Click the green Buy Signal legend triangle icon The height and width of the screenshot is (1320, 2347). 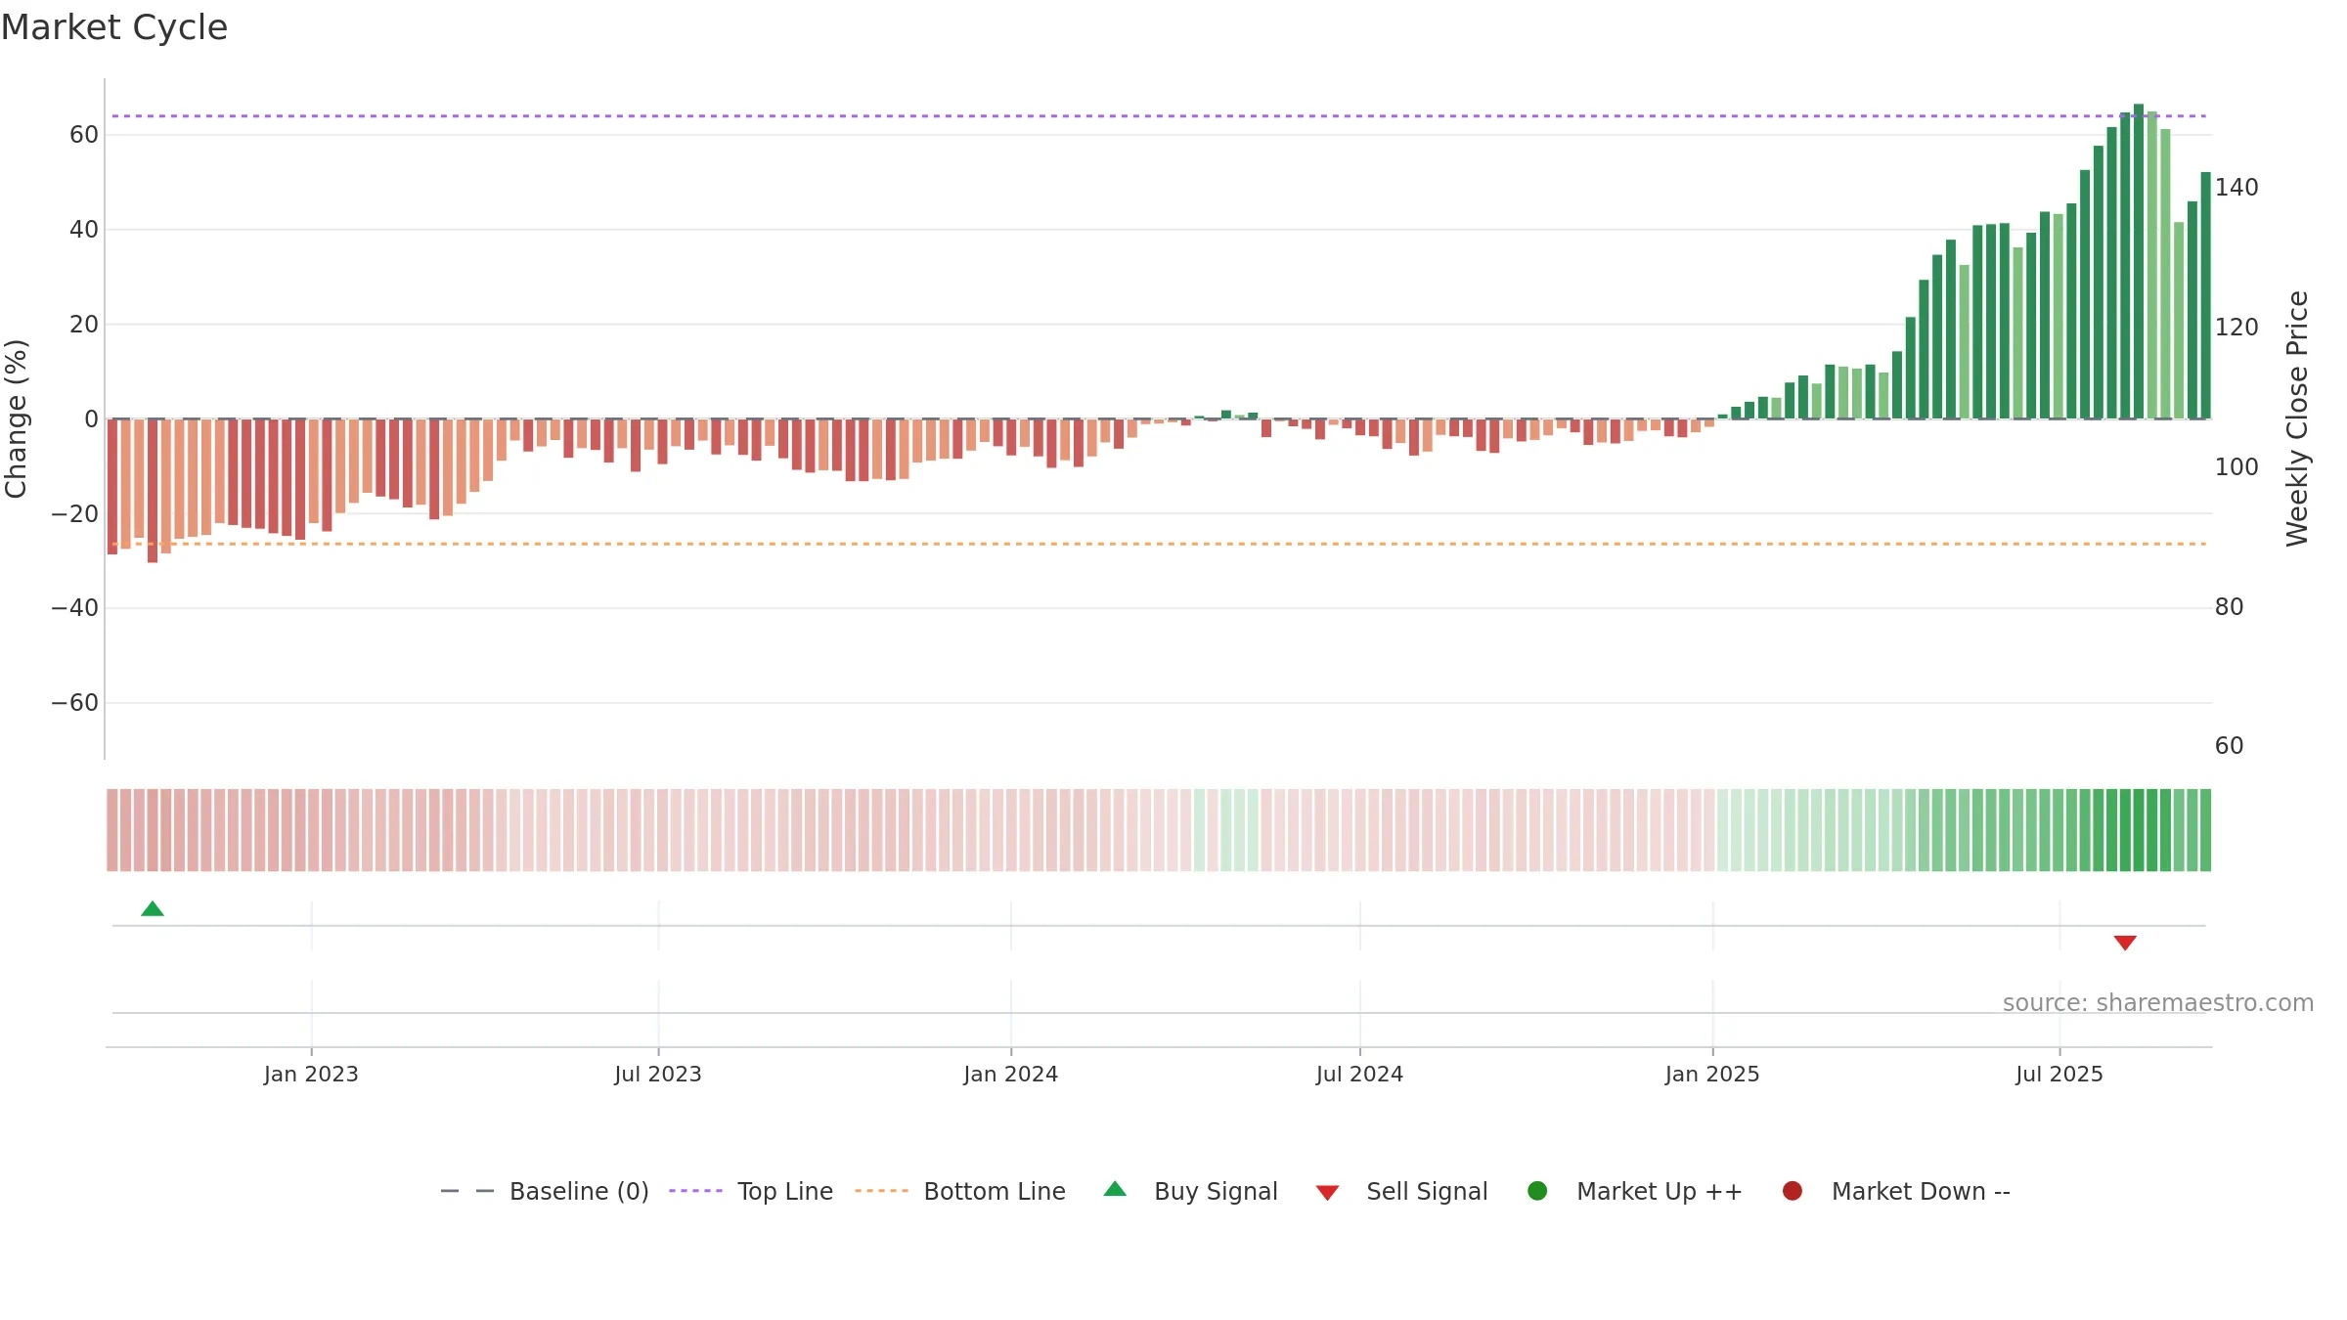tap(1115, 1190)
